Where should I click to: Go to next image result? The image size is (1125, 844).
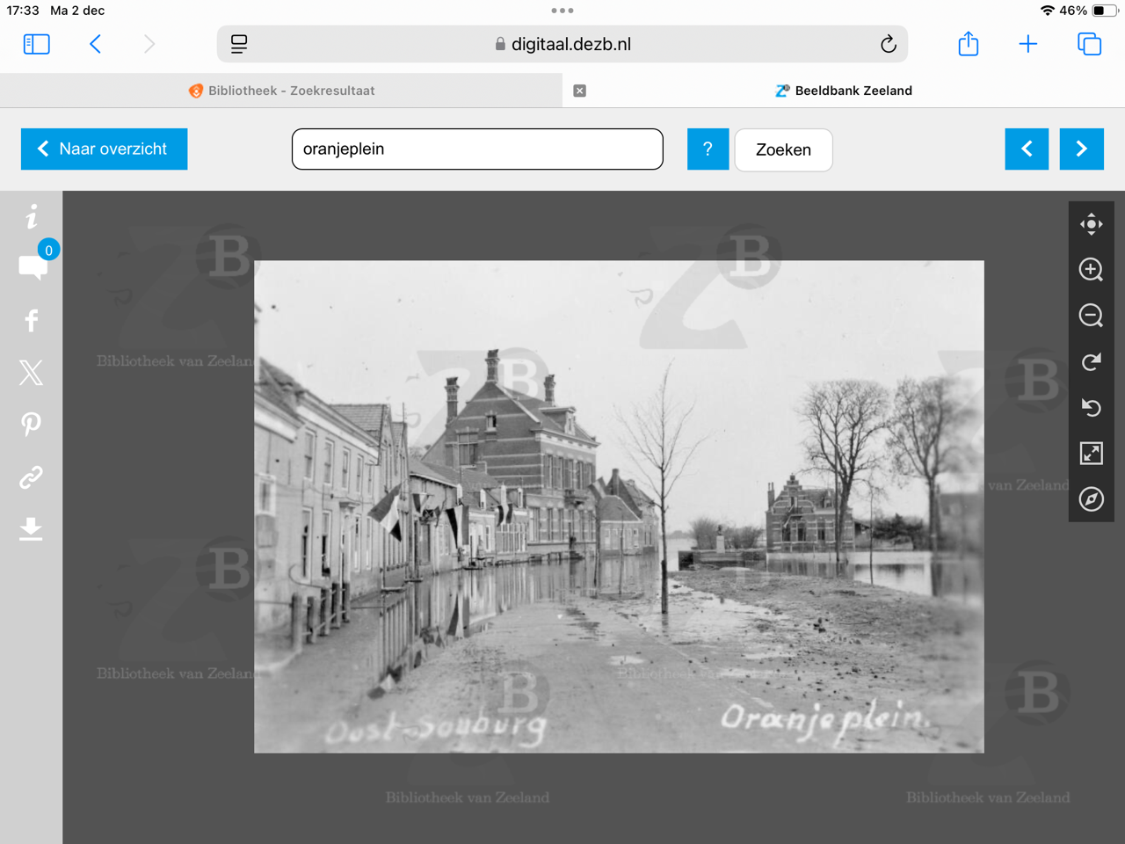pyautogui.click(x=1081, y=149)
